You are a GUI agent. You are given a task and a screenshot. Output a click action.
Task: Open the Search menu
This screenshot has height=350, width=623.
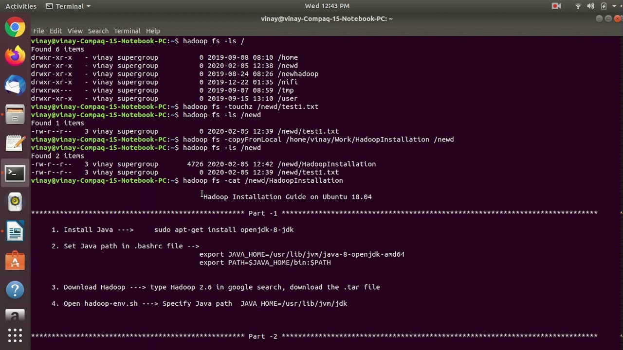[98, 31]
